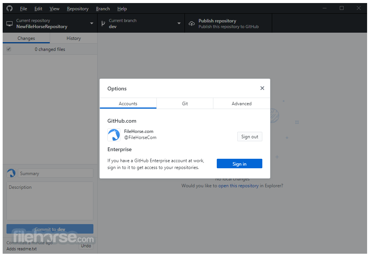Open the File menu
This screenshot has width=369, height=256.
coord(24,9)
